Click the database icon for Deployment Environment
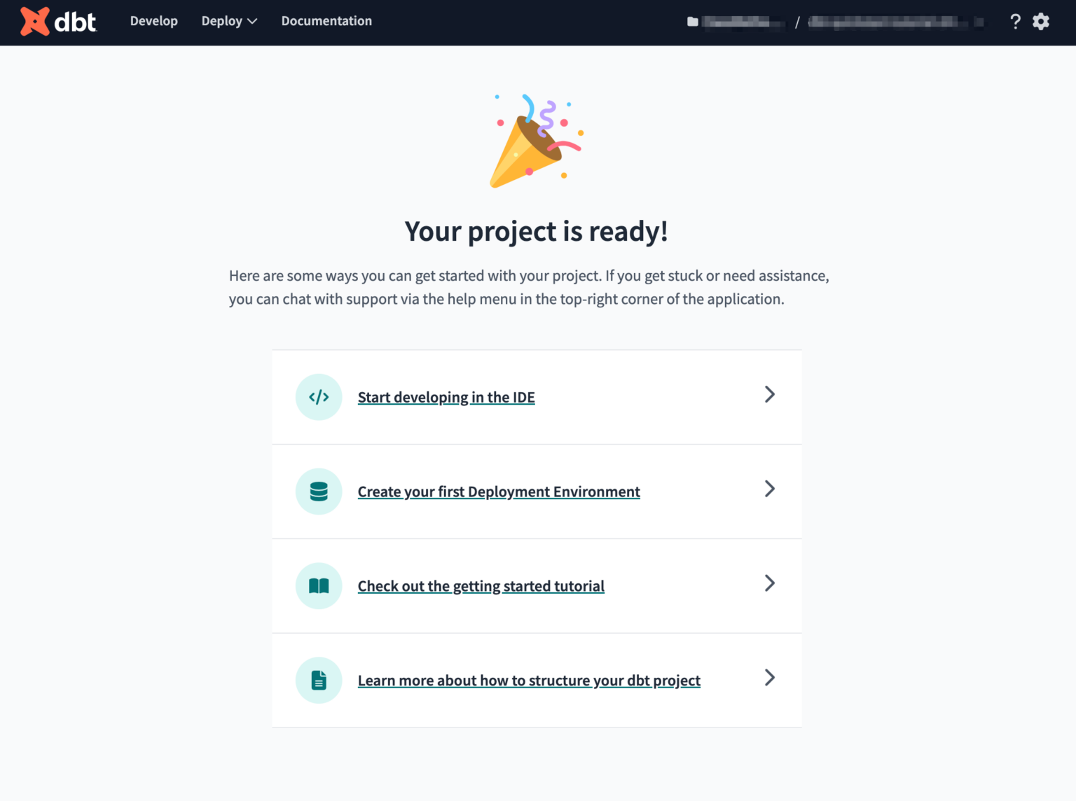Image resolution: width=1076 pixels, height=801 pixels. tap(319, 492)
